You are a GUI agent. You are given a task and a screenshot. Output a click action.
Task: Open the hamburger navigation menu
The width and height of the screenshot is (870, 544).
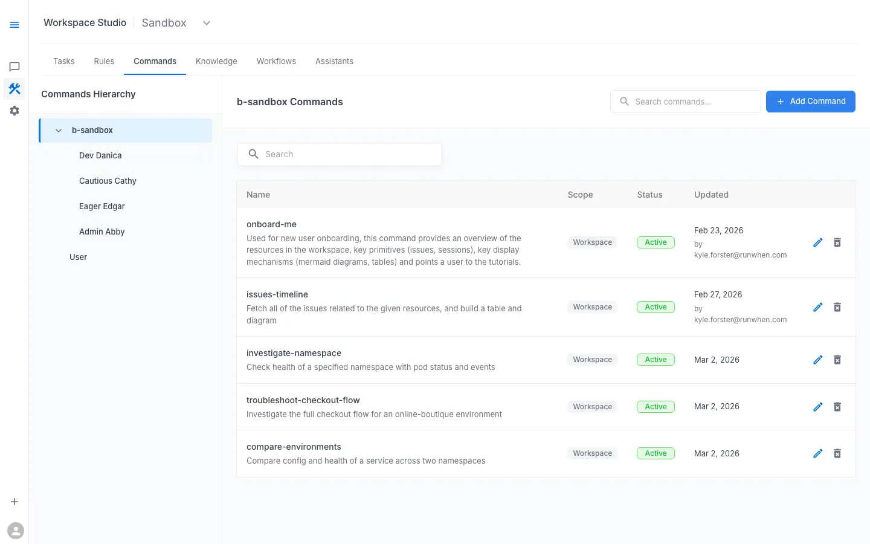click(x=14, y=25)
